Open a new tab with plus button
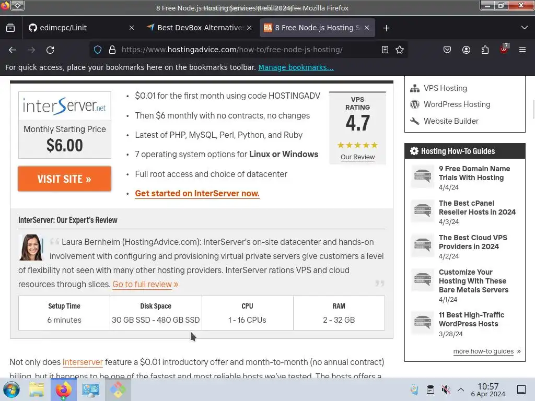 (x=386, y=28)
